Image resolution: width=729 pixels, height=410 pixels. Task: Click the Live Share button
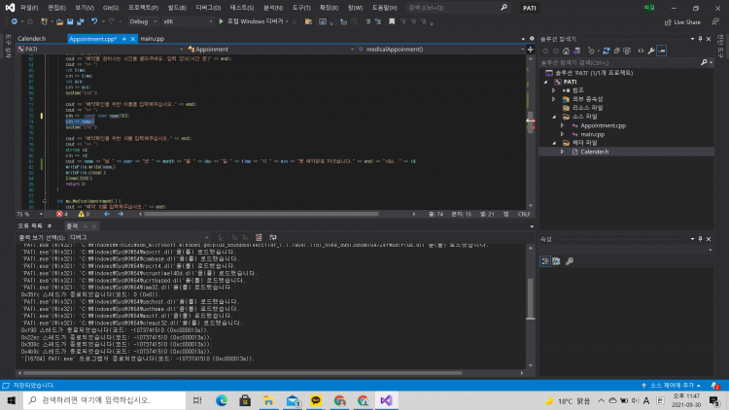pyautogui.click(x=682, y=22)
